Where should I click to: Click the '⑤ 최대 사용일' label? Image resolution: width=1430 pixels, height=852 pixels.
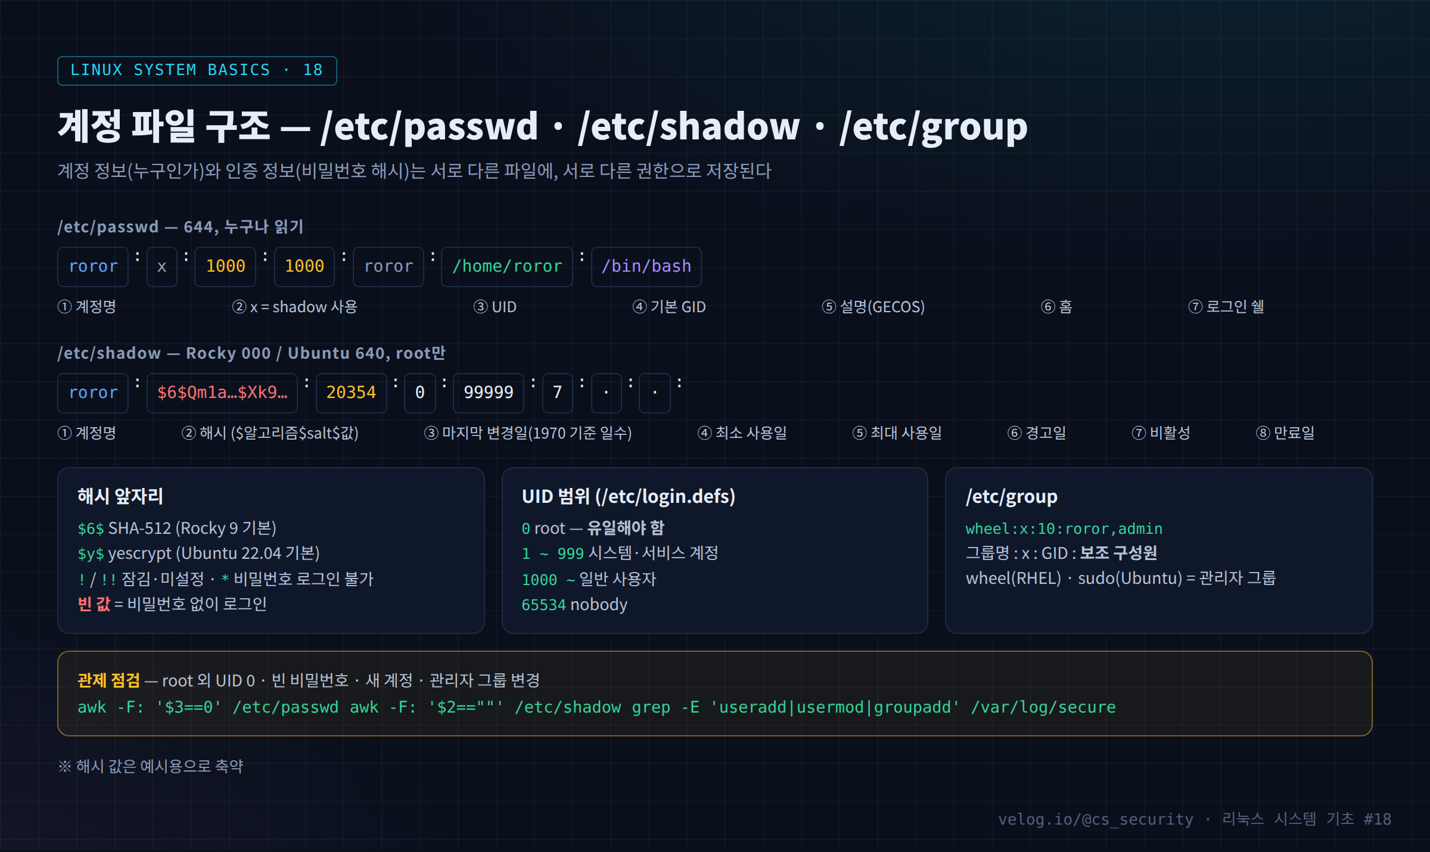coord(897,433)
